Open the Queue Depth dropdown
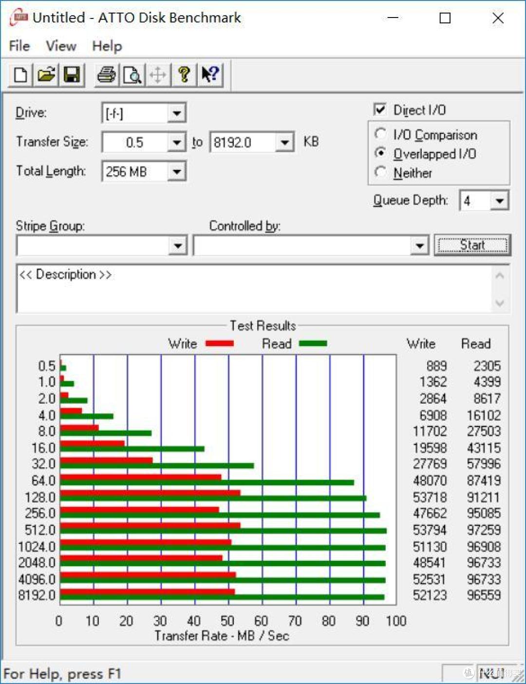This screenshot has width=526, height=684. click(x=499, y=201)
